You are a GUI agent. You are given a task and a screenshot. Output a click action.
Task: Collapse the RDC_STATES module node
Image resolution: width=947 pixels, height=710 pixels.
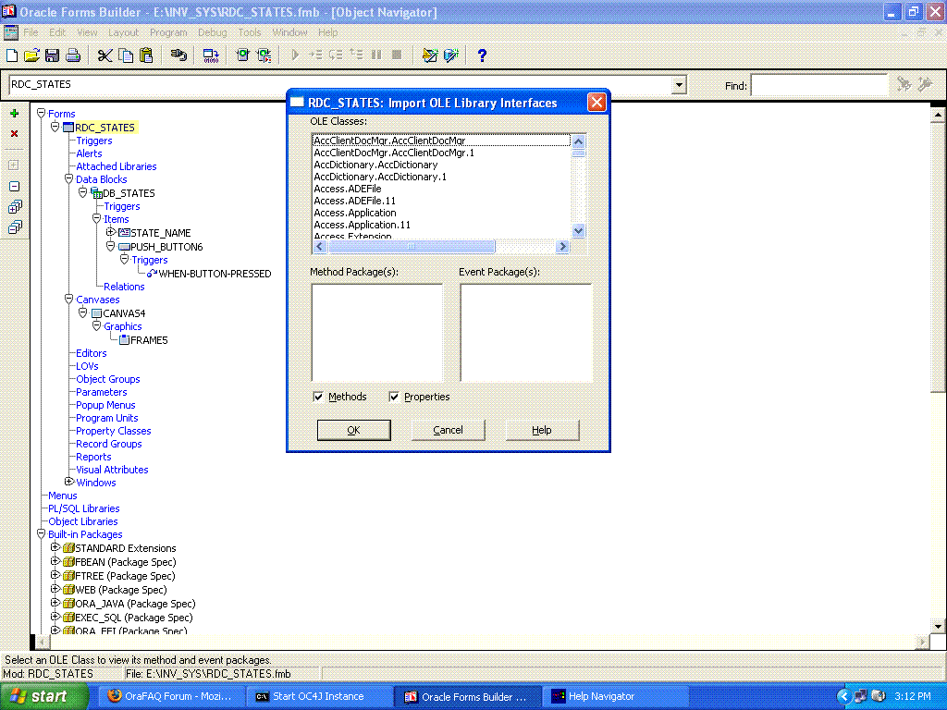point(55,127)
